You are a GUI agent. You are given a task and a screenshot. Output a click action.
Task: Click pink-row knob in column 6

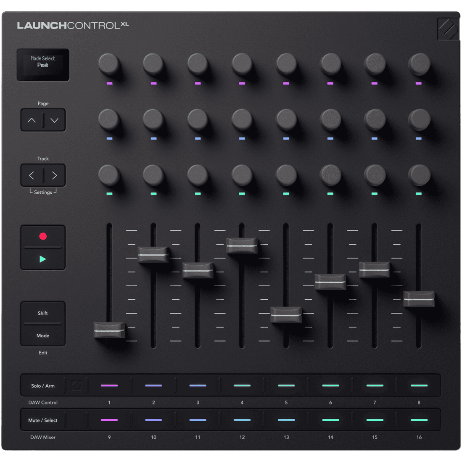click(330, 63)
